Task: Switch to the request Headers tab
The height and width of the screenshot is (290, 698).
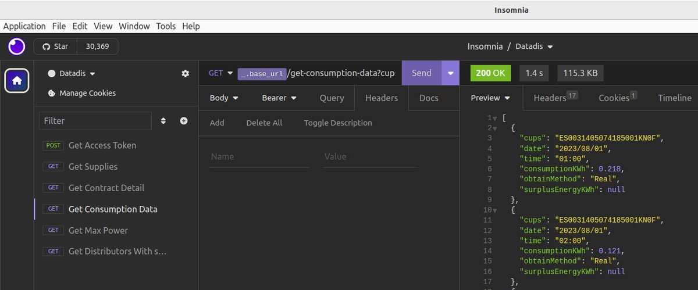Action: pos(382,98)
